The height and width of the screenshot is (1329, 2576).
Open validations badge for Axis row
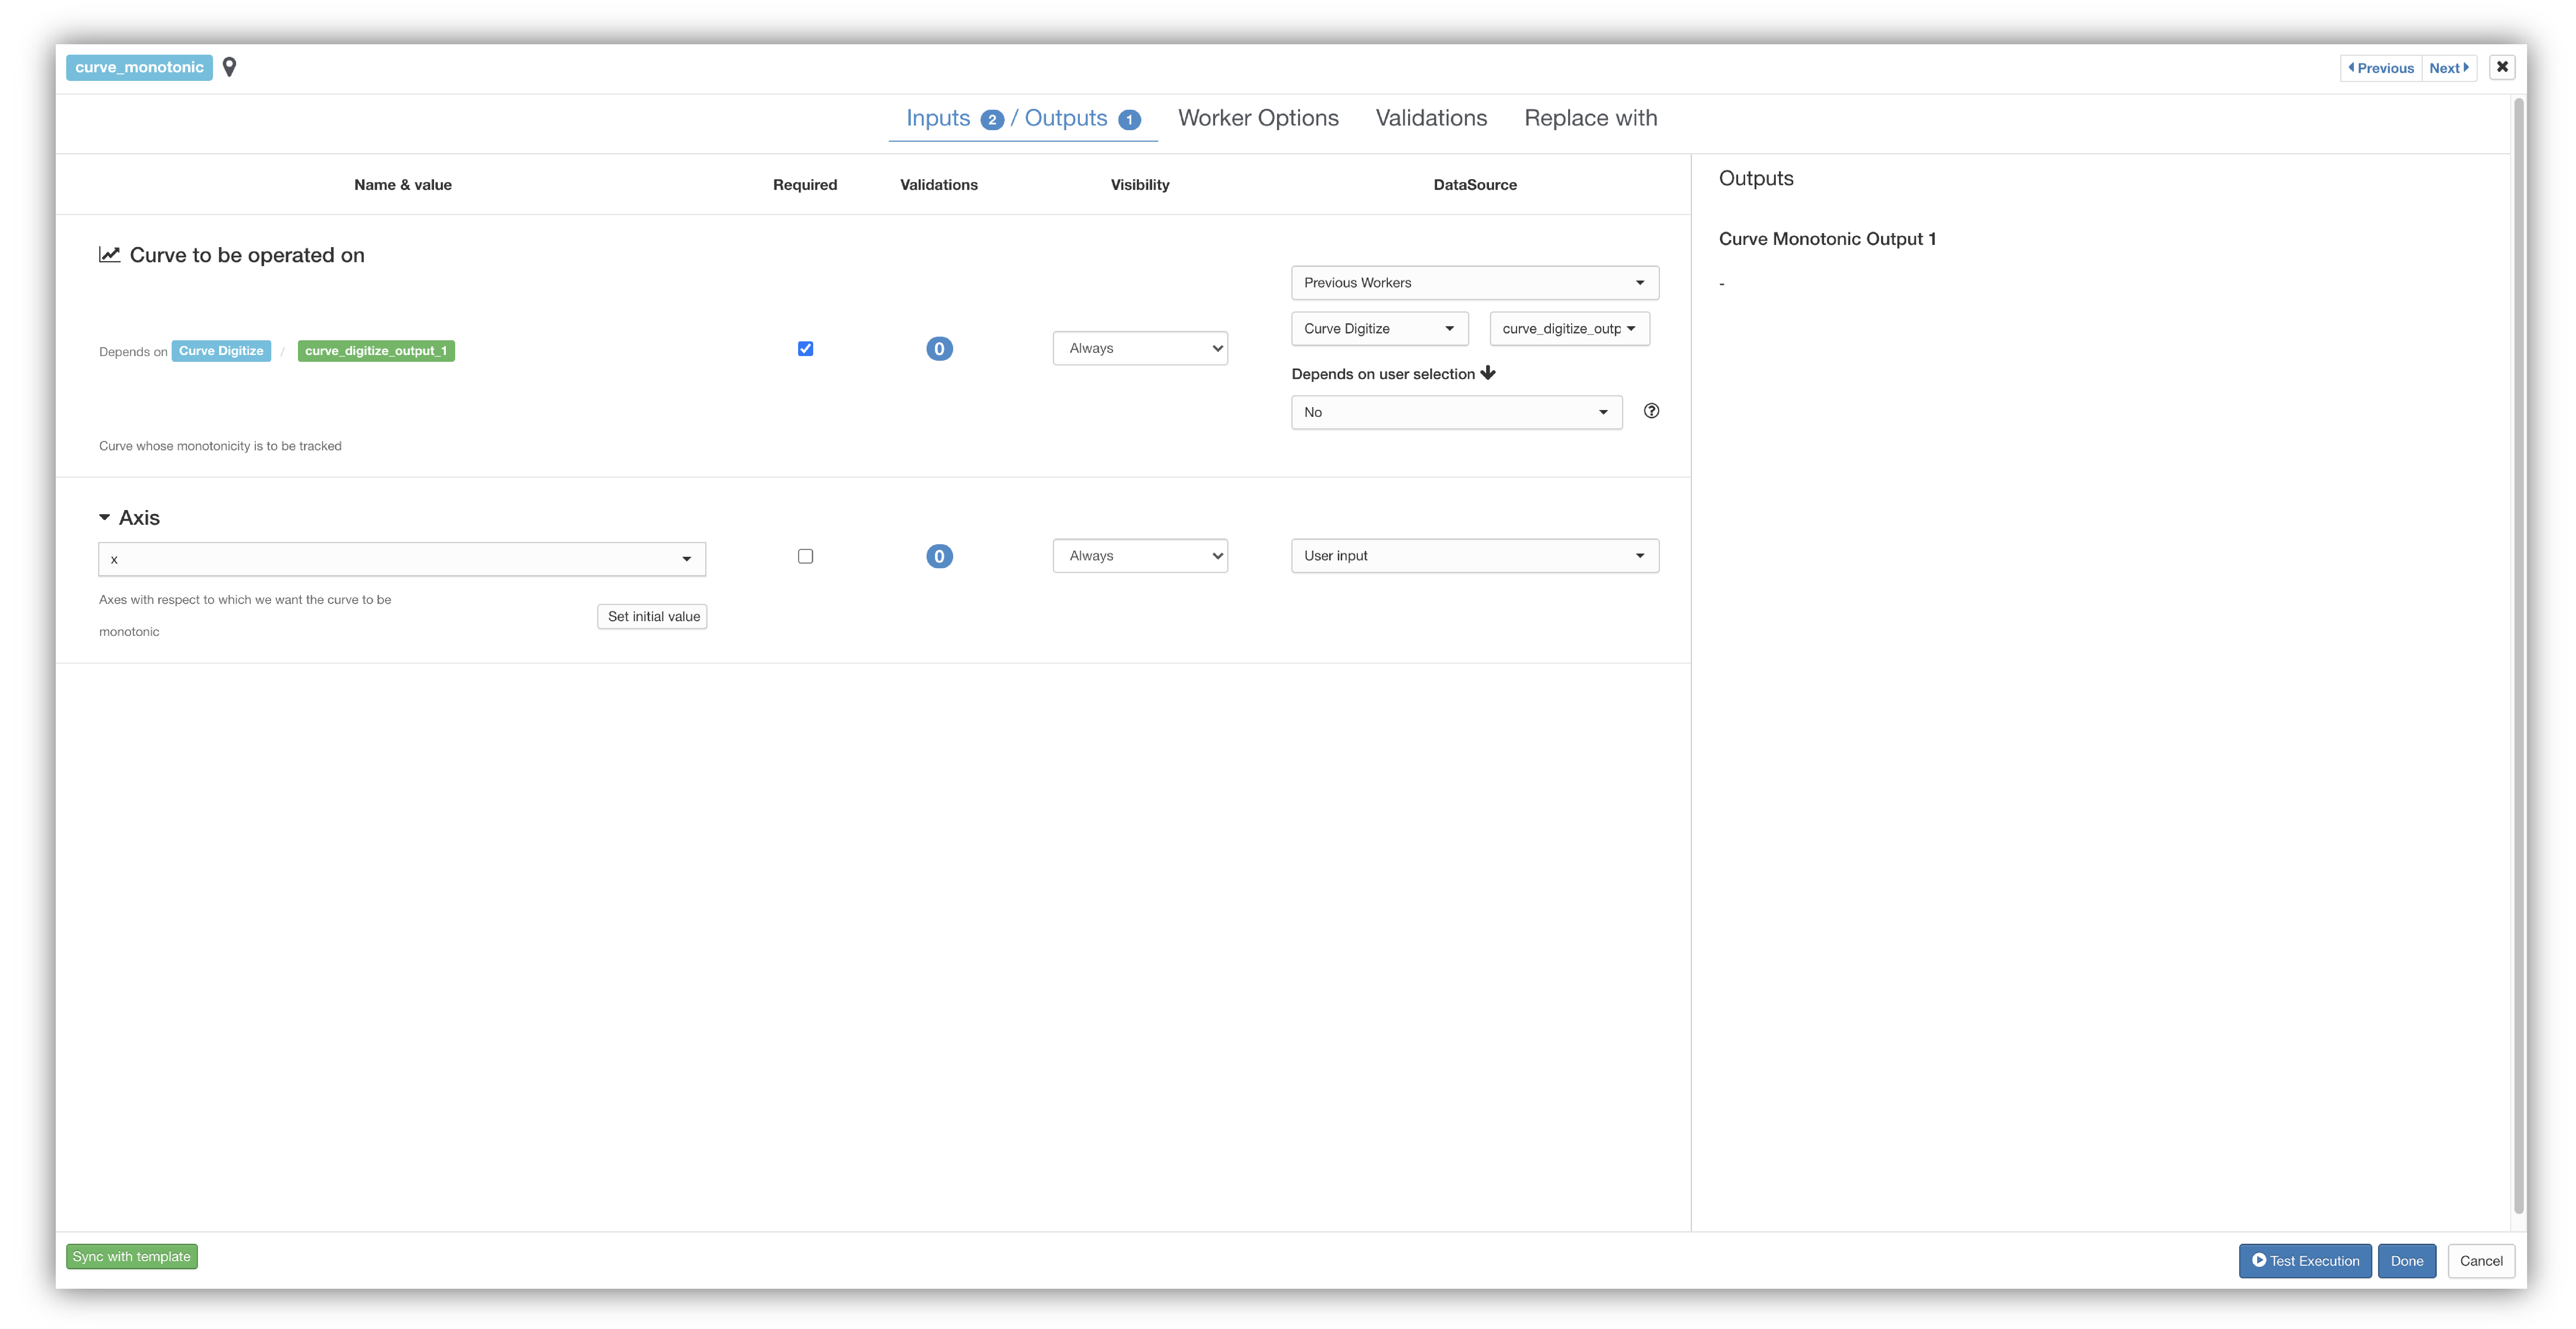click(939, 556)
